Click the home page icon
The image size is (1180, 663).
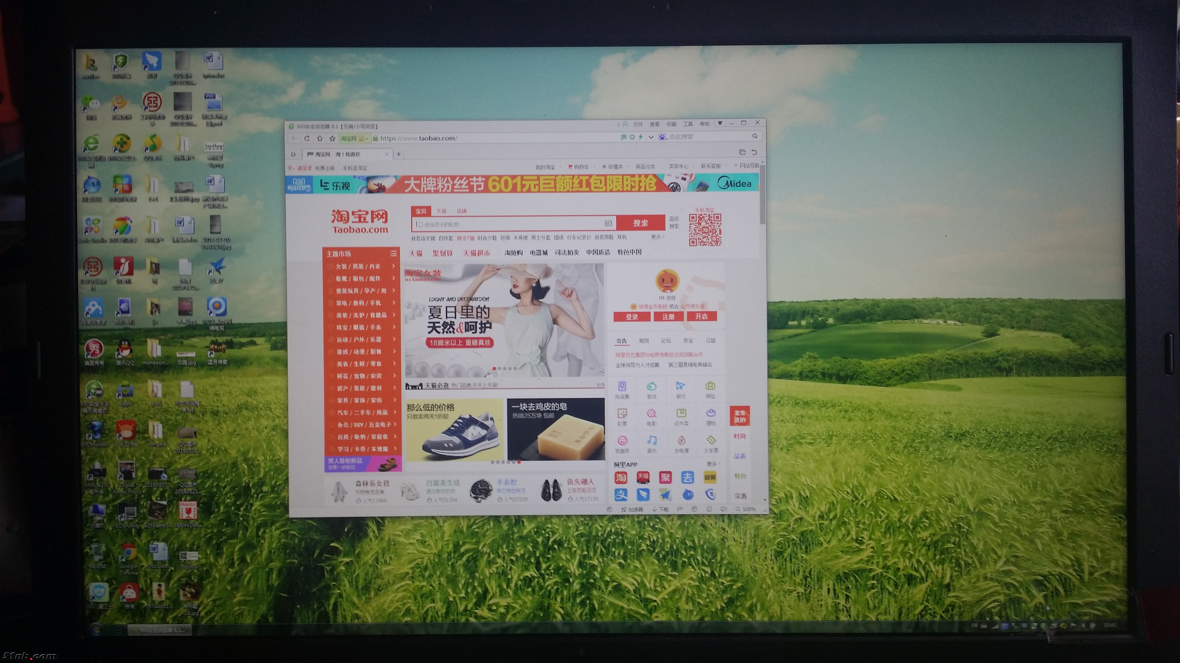point(320,138)
